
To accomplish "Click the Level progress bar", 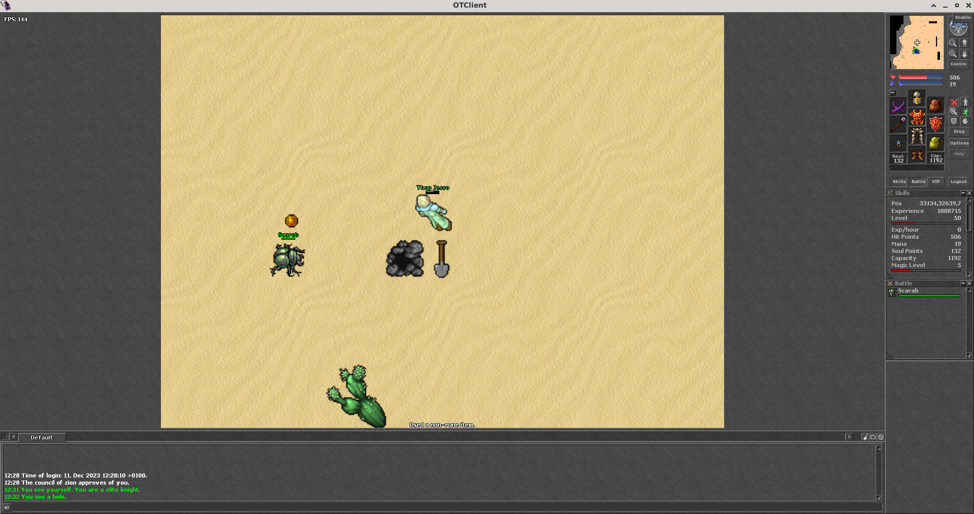I will tap(926, 223).
